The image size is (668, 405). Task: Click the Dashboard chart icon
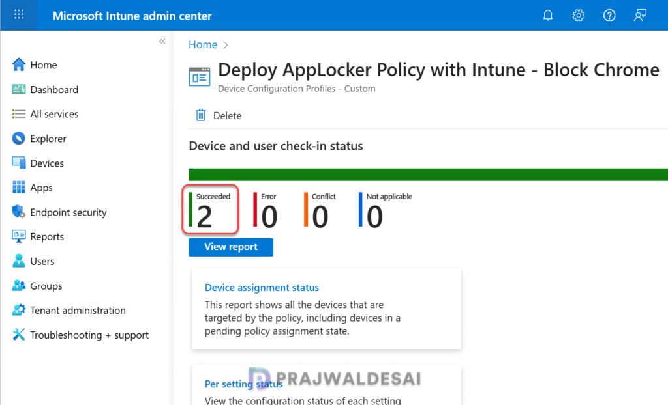tap(19, 89)
